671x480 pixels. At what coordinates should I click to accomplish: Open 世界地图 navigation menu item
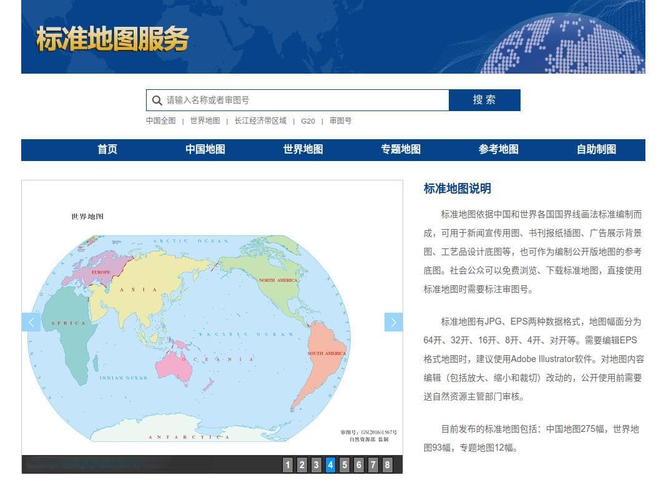tap(303, 149)
